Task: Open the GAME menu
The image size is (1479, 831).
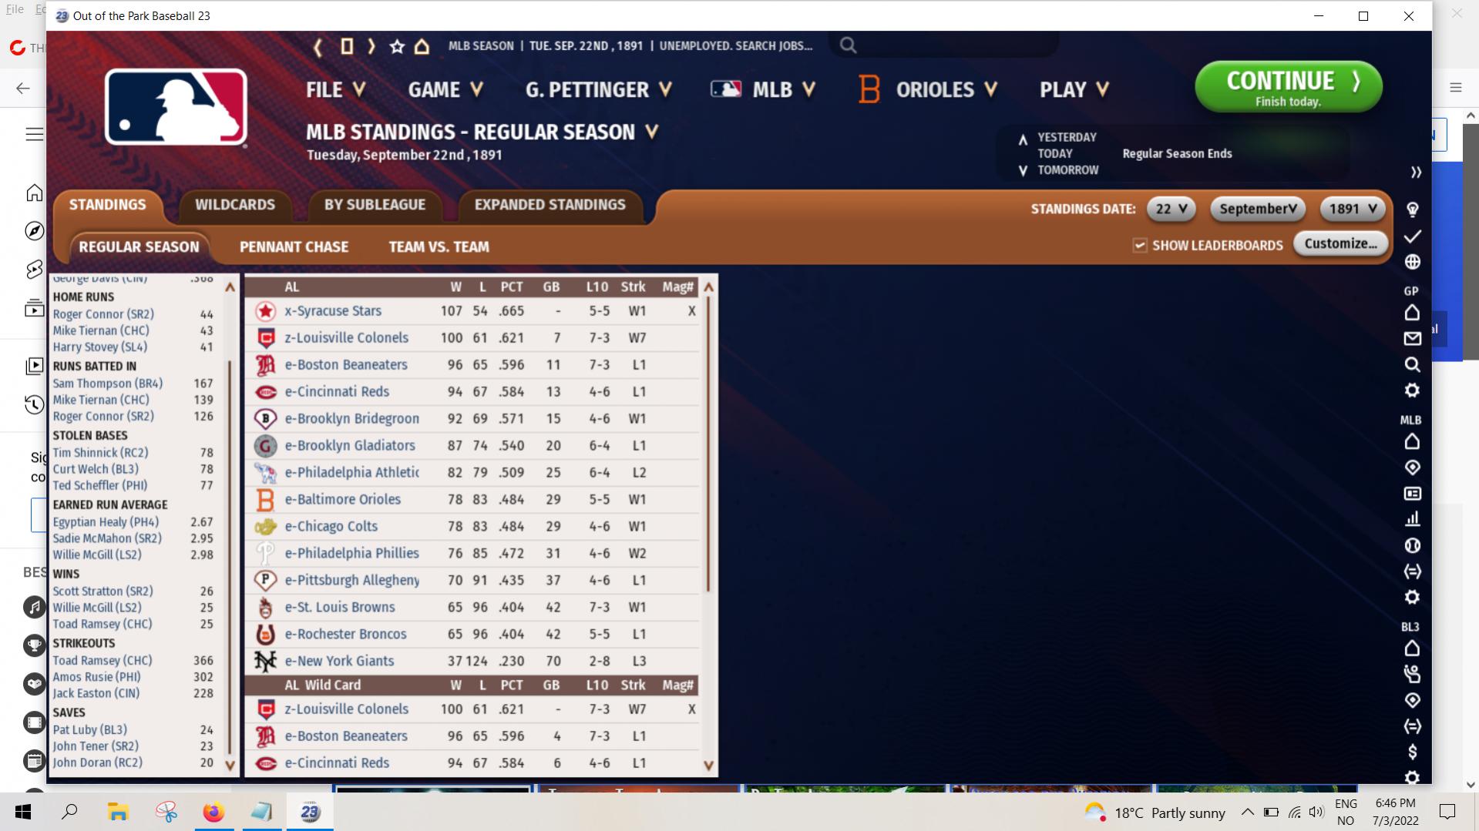Action: click(445, 90)
